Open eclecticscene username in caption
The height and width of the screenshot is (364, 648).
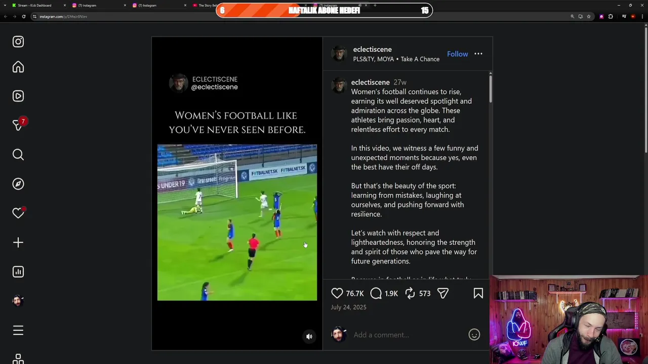tap(371, 82)
